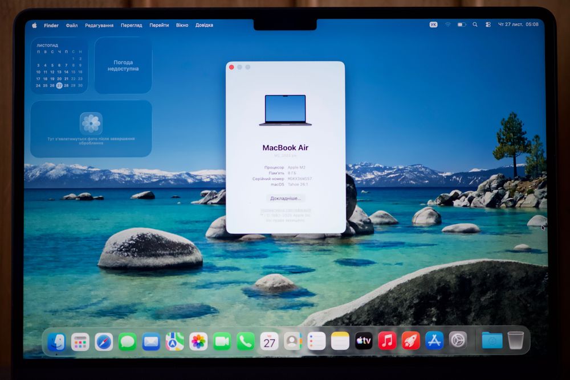Click the Wi-Fi status icon
This screenshot has width=570, height=380.
point(448,24)
